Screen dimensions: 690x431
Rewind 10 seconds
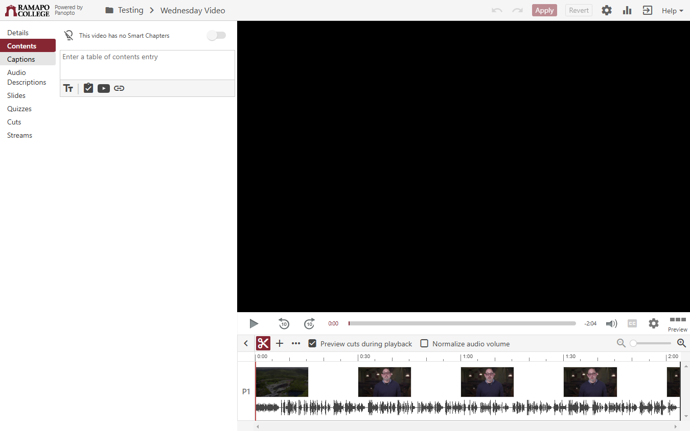click(284, 323)
